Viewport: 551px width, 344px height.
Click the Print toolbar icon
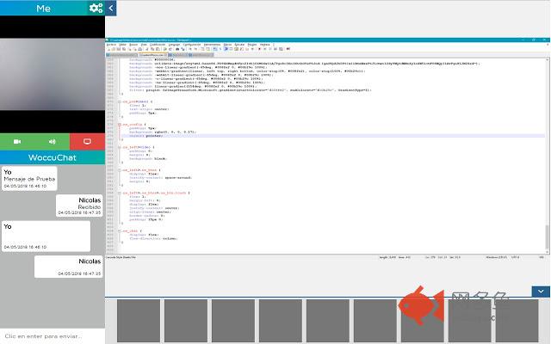[x=139, y=49]
